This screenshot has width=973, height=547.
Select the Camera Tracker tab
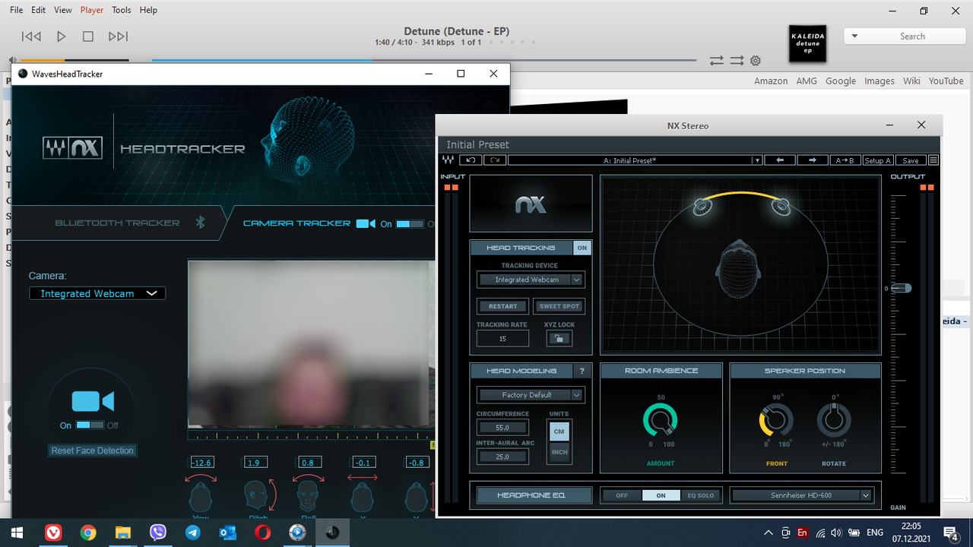point(296,223)
